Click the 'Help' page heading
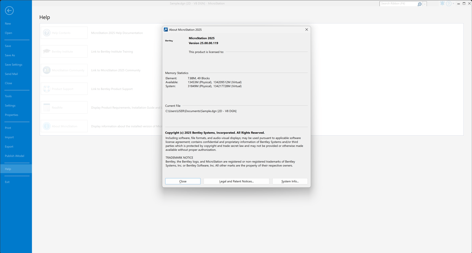 coord(45,17)
